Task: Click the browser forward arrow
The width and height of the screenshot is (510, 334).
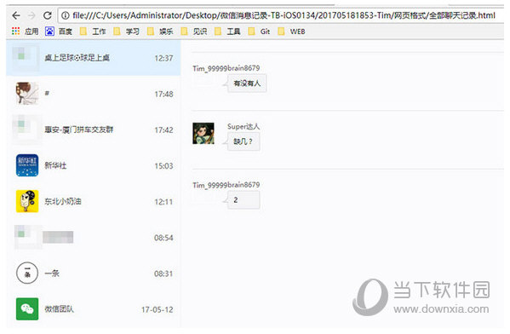Action: (x=32, y=15)
